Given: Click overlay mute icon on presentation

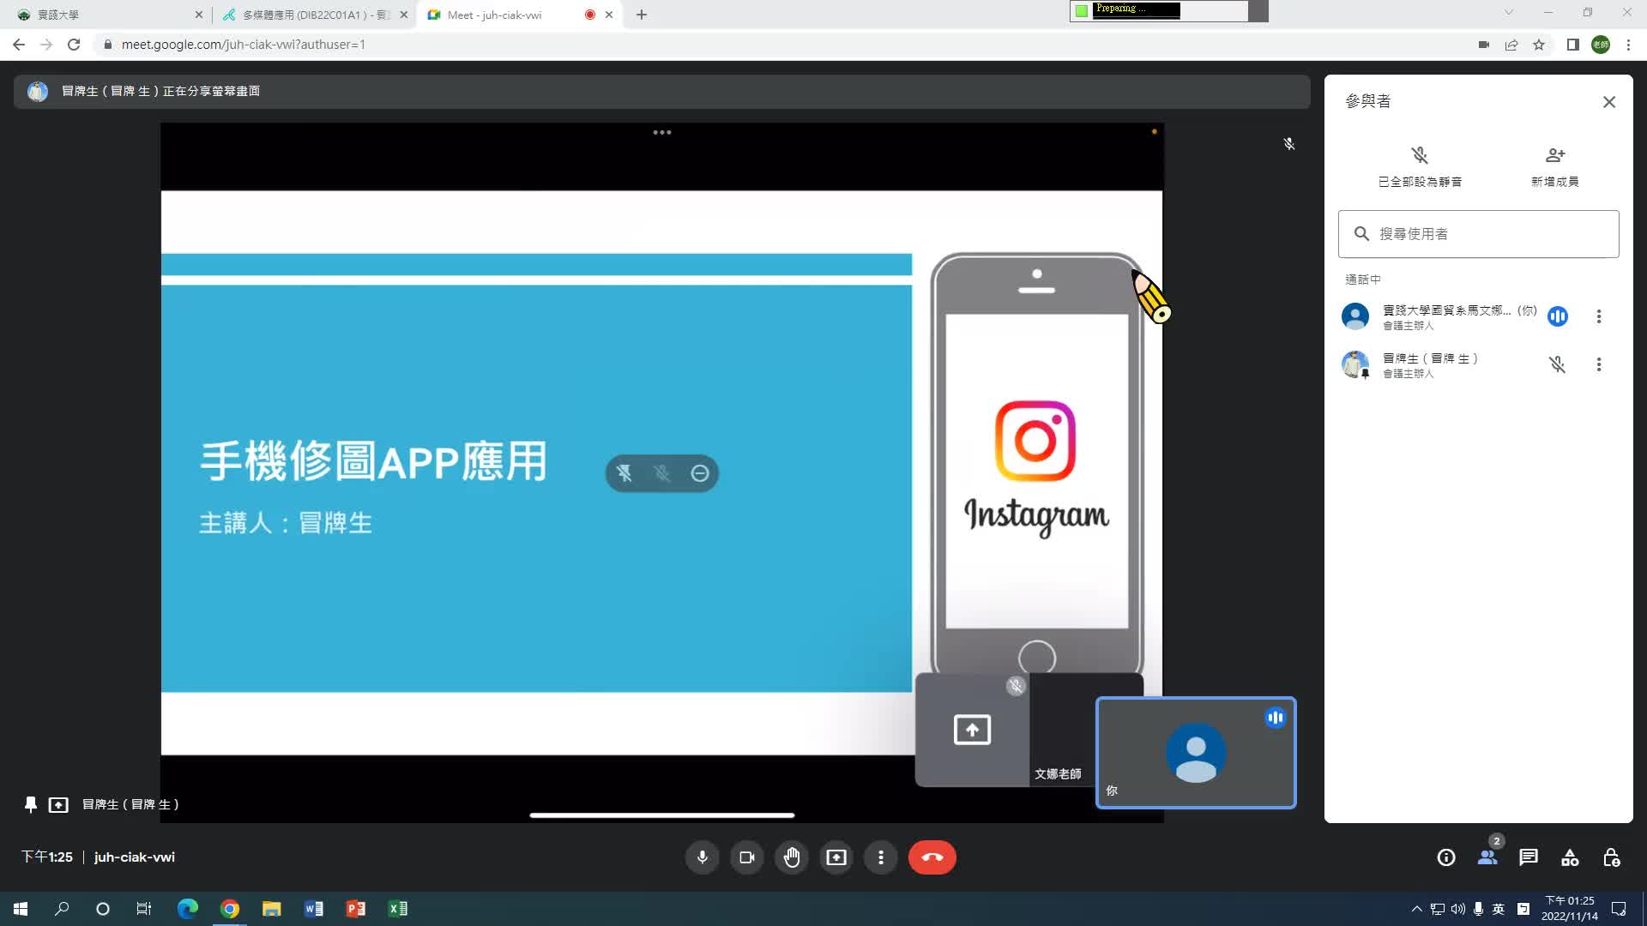Looking at the screenshot, I should pos(661,473).
